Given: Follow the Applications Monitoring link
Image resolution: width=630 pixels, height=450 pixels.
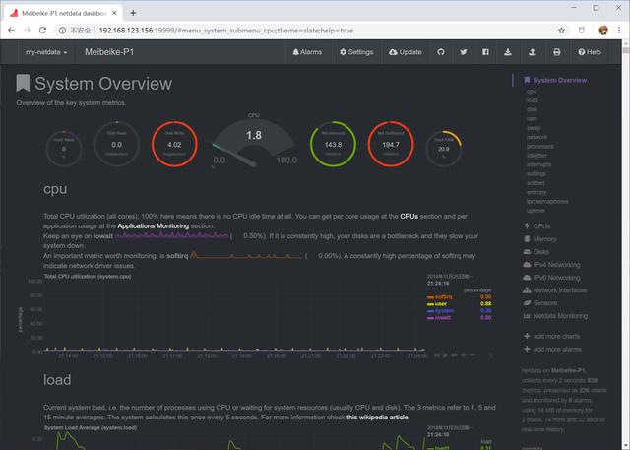Looking at the screenshot, I should (154, 225).
